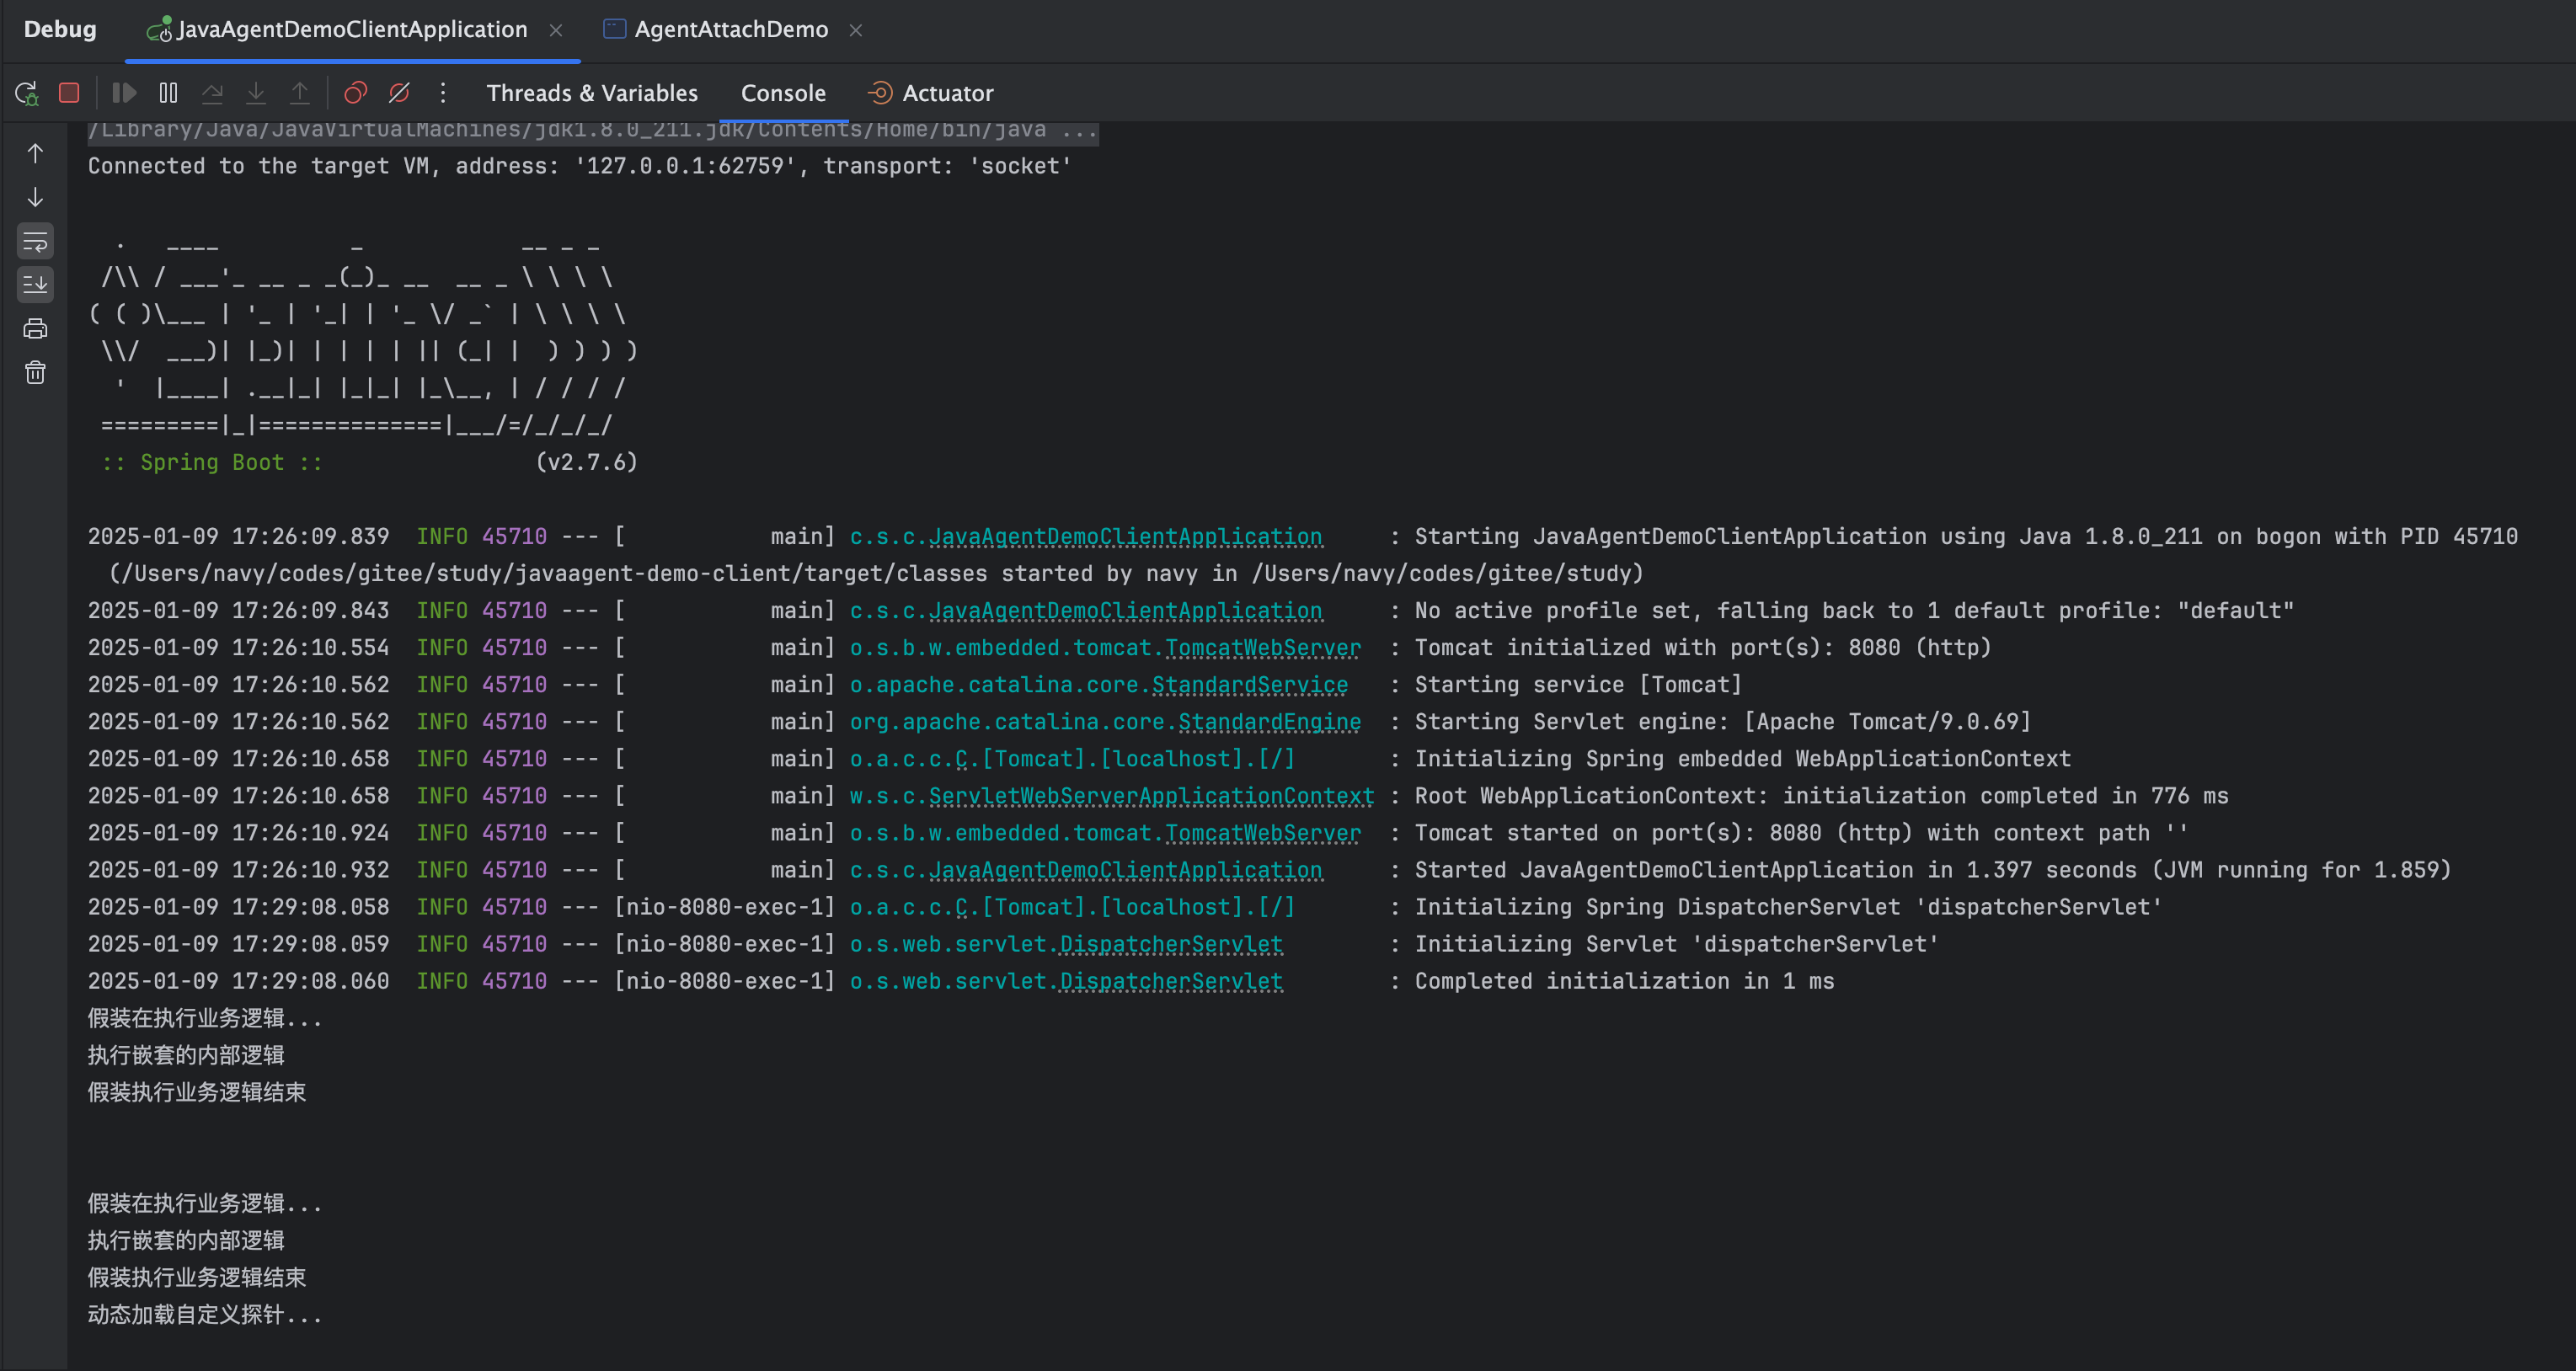Viewport: 2576px width, 1371px height.
Task: Click the Debug tool window title
Action: click(x=60, y=29)
